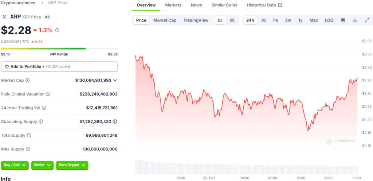Click Add to Portfolio button
Image resolution: width=373 pixels, height=181 pixels.
click(59, 67)
